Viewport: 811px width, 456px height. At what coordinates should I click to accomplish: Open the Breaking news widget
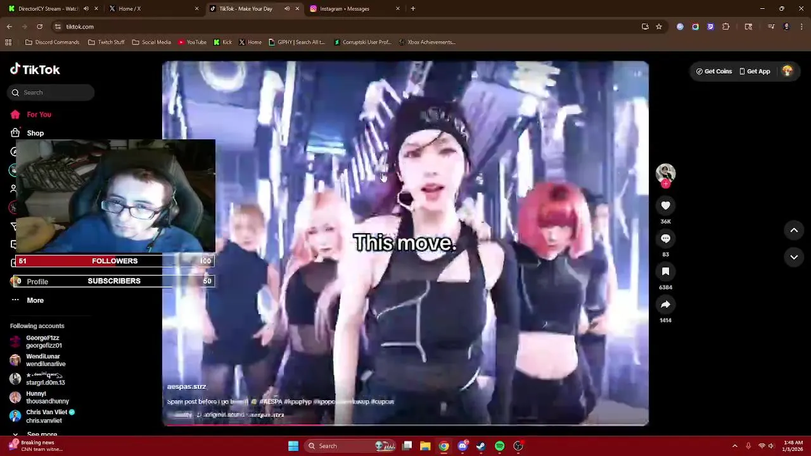pyautogui.click(x=37, y=446)
